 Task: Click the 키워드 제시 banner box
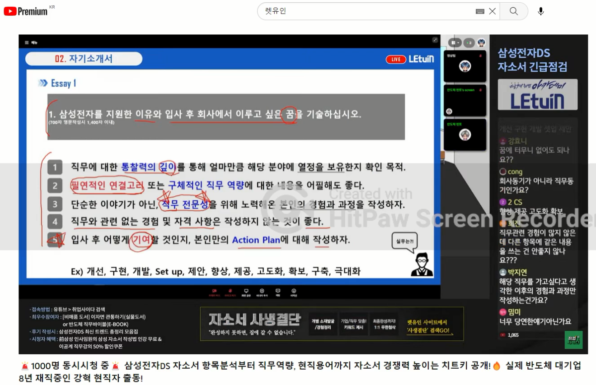pyautogui.click(x=354, y=324)
